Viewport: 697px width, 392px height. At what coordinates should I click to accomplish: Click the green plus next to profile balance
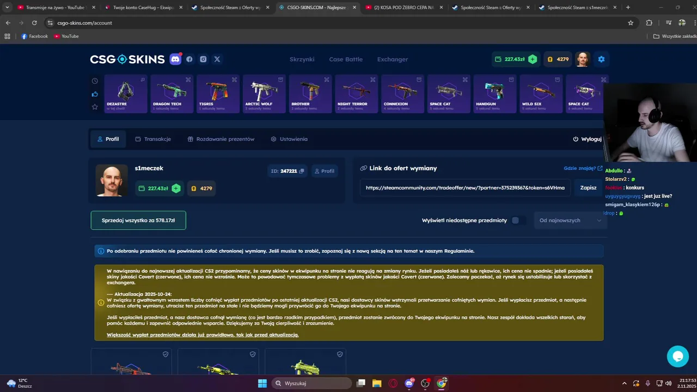coord(176,188)
